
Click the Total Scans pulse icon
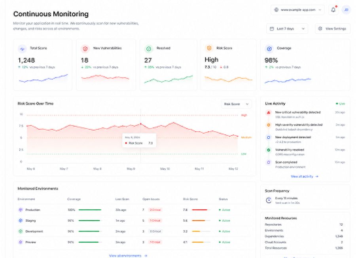pyautogui.click(x=22, y=49)
